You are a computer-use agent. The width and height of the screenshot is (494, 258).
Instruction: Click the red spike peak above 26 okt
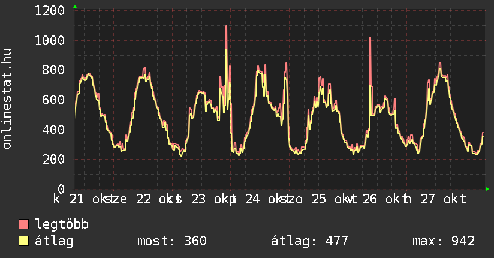click(x=370, y=38)
